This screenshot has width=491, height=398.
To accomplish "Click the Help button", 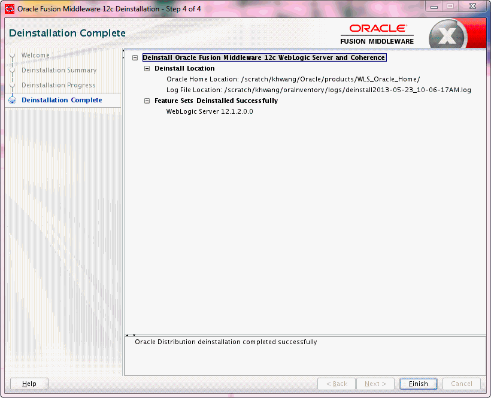I will coord(29,384).
